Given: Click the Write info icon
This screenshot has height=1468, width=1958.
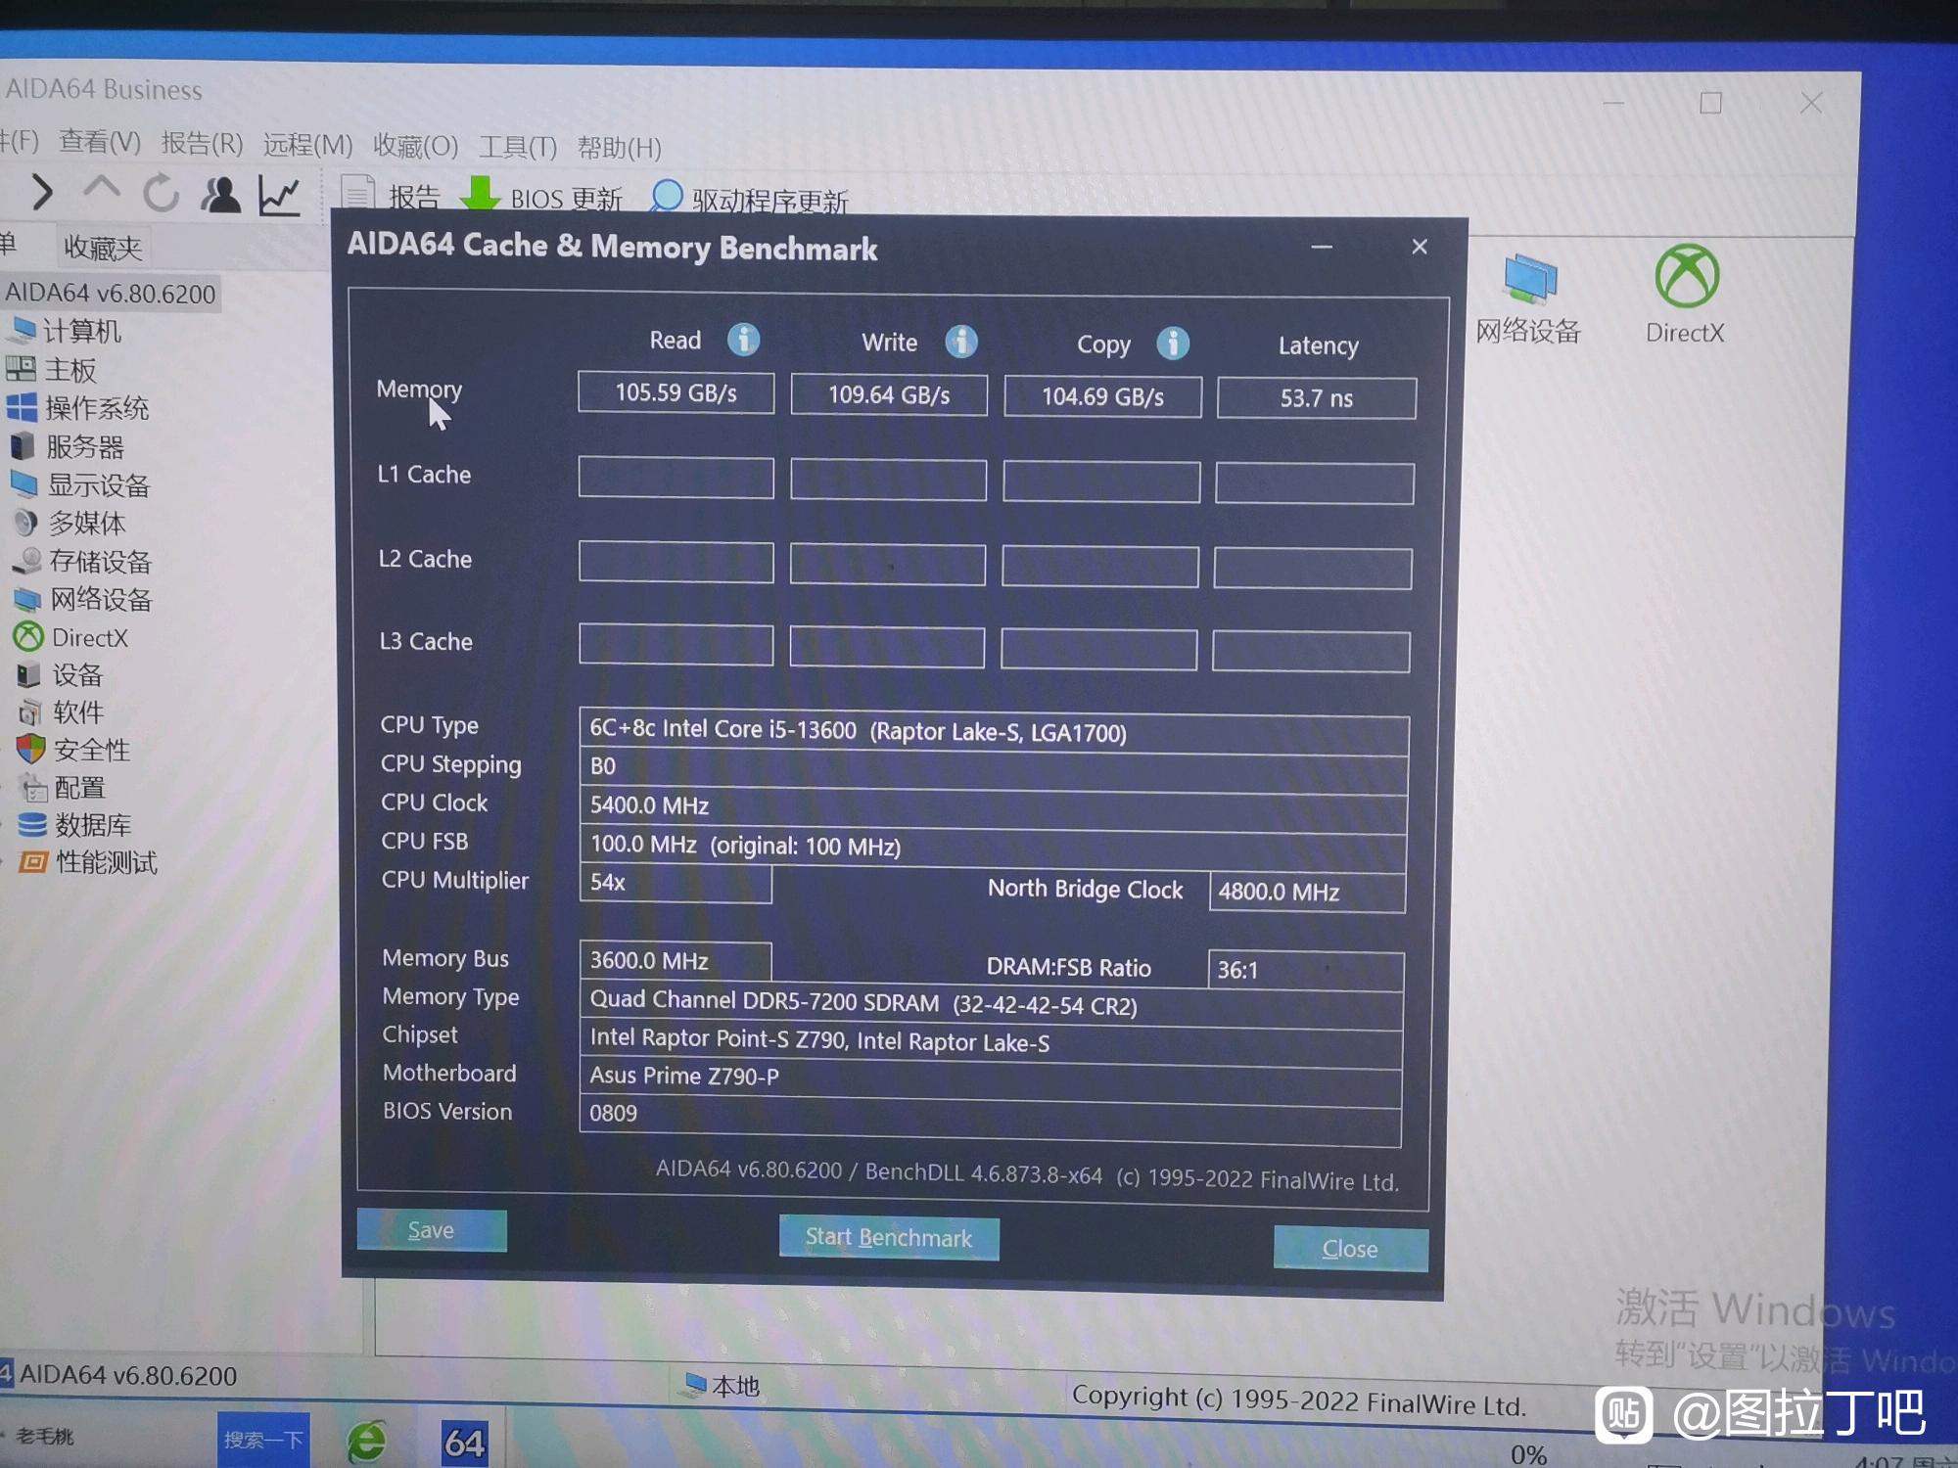Looking at the screenshot, I should (961, 342).
